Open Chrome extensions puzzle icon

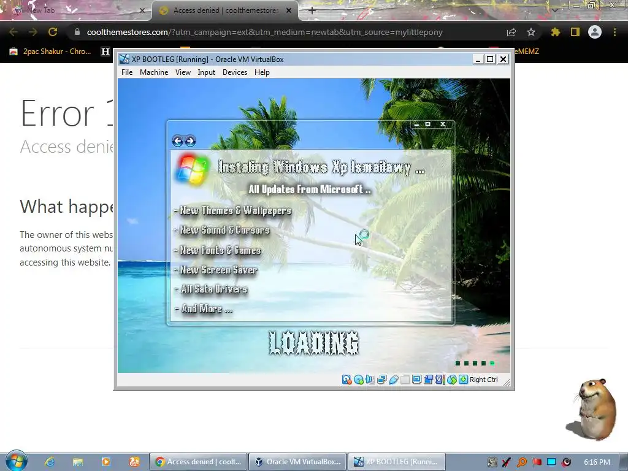tap(555, 32)
